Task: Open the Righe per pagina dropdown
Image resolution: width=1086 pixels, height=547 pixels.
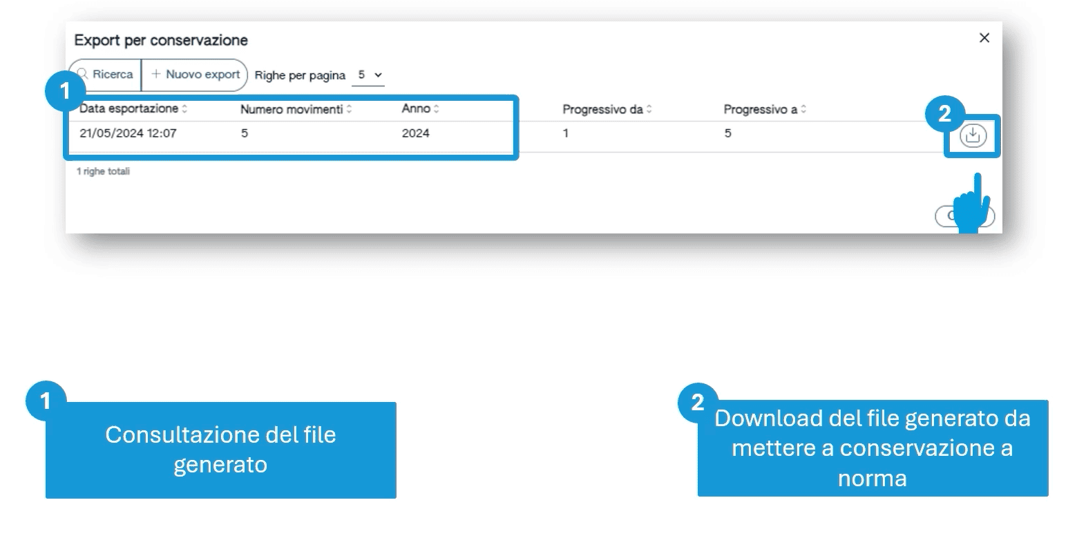Action: pos(369,75)
